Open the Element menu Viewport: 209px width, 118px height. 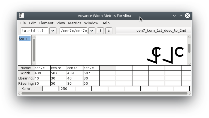click(46, 23)
